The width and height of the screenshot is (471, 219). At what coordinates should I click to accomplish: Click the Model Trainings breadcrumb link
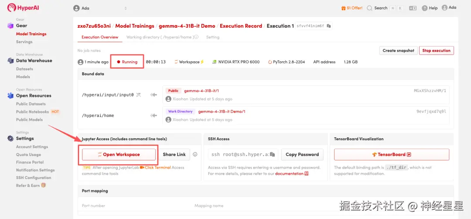(135, 26)
